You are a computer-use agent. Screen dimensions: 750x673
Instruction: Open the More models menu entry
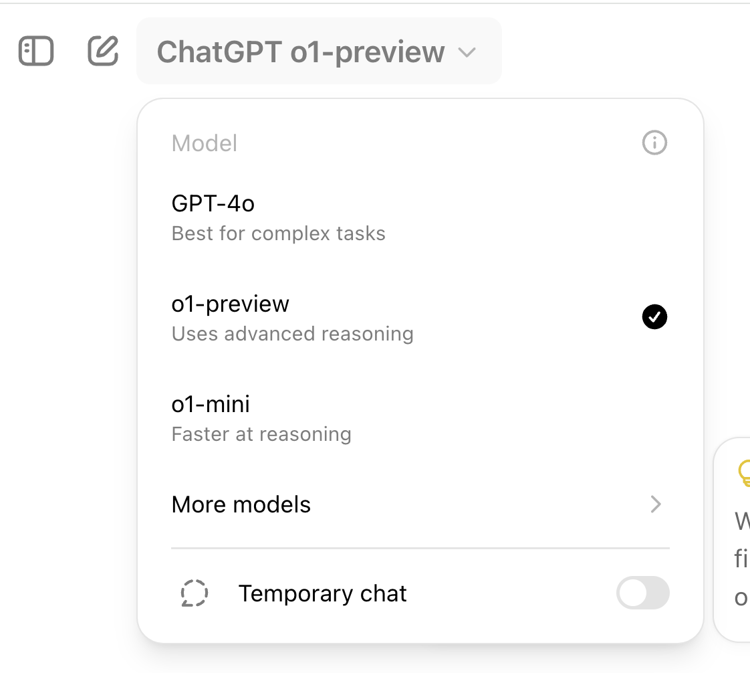420,504
